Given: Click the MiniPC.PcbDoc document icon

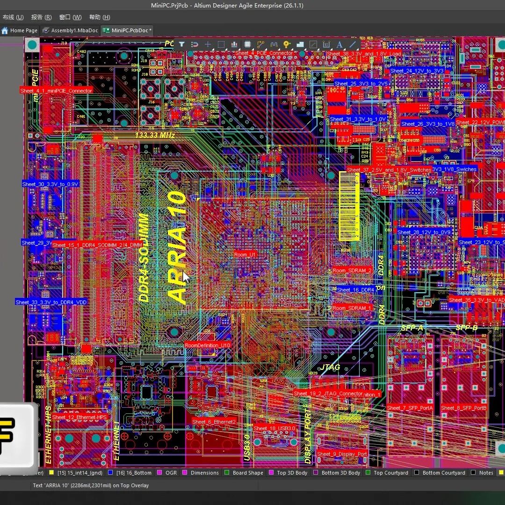Looking at the screenshot, I should (x=106, y=30).
